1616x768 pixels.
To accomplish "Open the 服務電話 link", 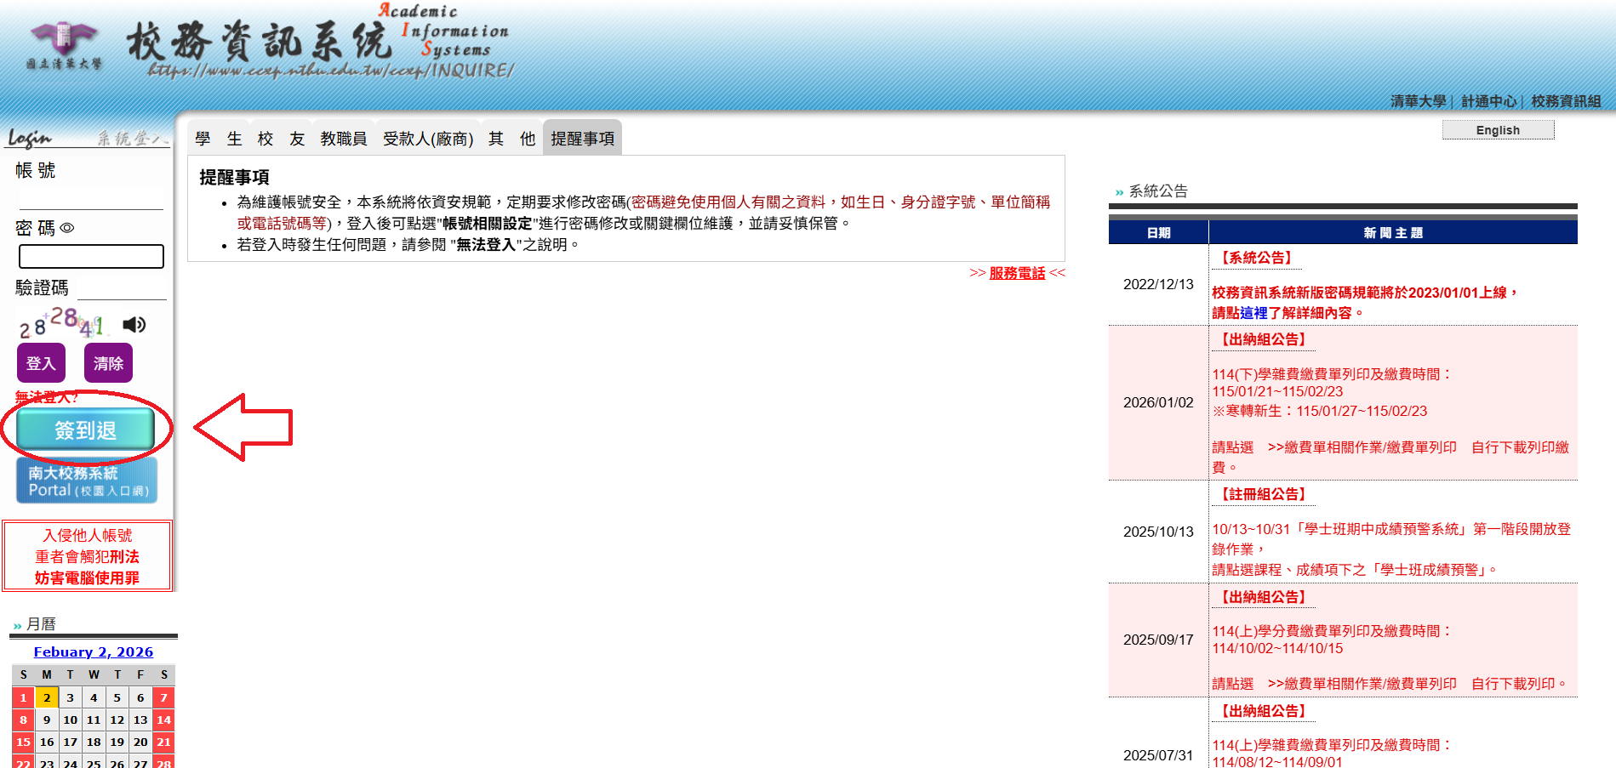I will coord(1016,273).
